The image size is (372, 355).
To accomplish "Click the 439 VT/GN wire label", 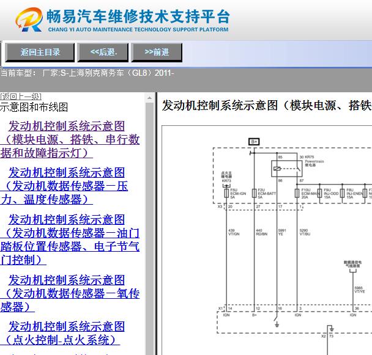I will 234,232.
